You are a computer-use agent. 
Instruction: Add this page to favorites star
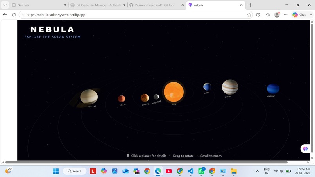(x=249, y=15)
